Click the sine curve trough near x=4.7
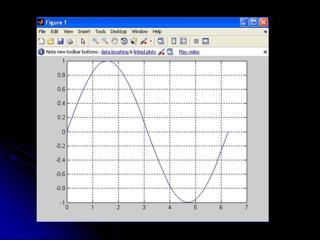Image resolution: width=320 pixels, height=240 pixels. 188,202
